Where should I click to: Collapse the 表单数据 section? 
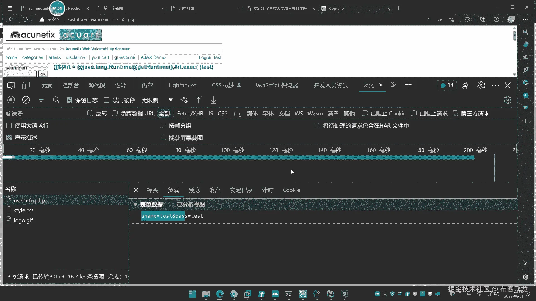[135, 204]
